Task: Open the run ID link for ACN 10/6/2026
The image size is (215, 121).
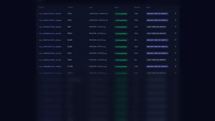Action: click(50, 20)
